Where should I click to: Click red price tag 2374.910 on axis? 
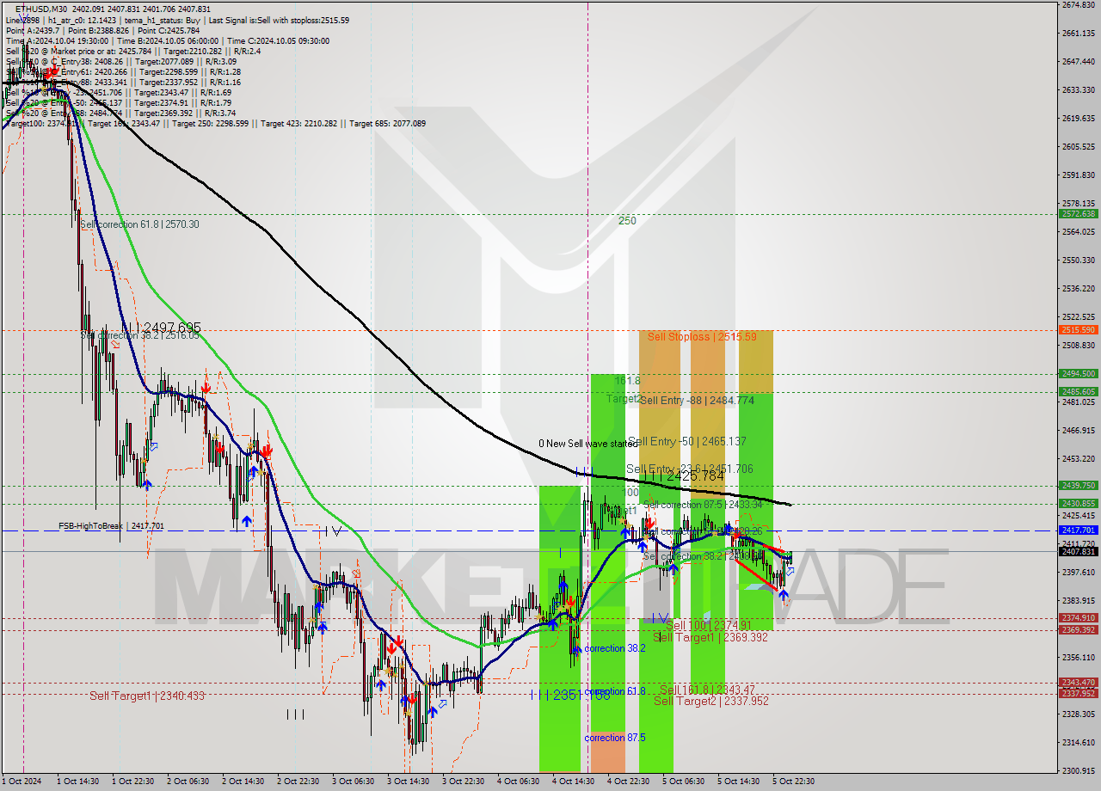point(1079,618)
